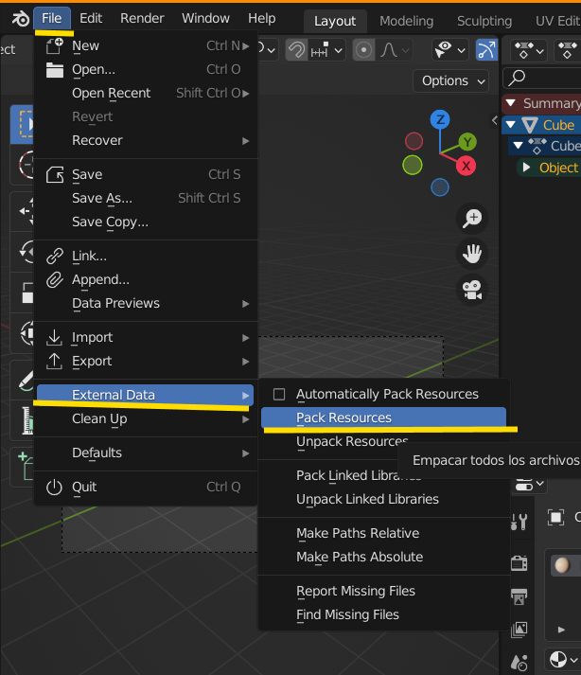Switch to the Layout workspace tab
Image resolution: width=581 pixels, height=675 pixels.
[335, 21]
